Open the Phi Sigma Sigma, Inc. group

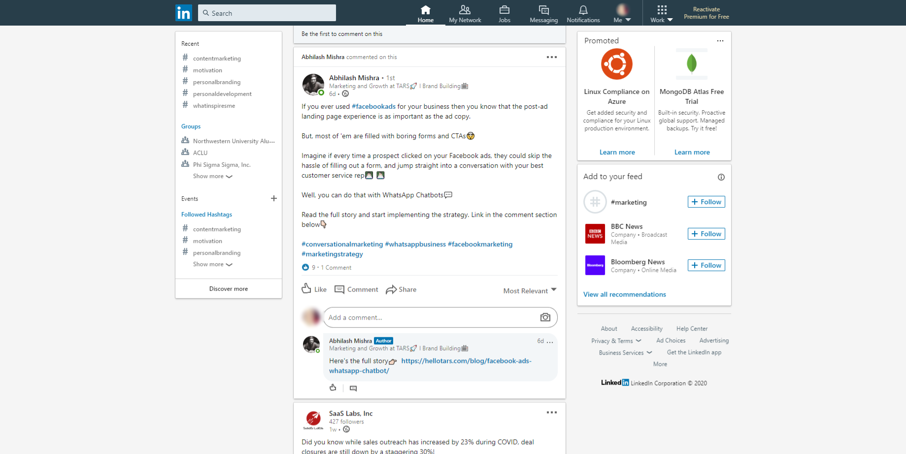[222, 165]
